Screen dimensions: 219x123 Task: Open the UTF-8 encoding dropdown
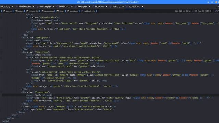point(209,11)
